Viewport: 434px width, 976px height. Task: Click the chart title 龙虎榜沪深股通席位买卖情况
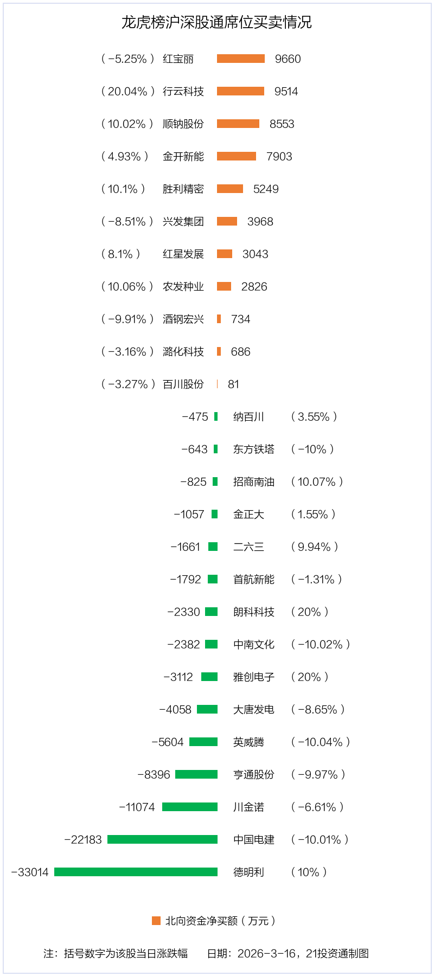[x=216, y=22]
